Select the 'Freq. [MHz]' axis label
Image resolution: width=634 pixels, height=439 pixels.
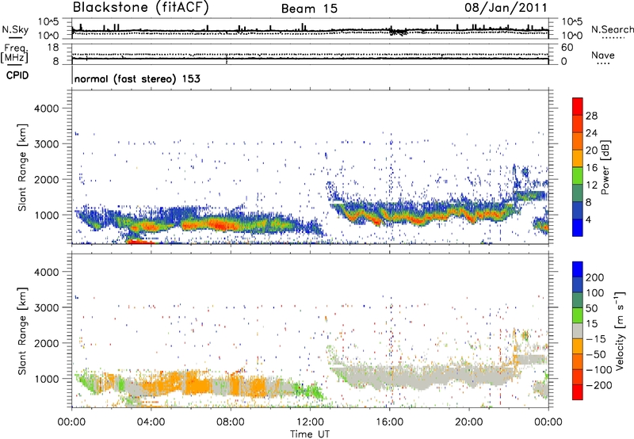pos(14,53)
